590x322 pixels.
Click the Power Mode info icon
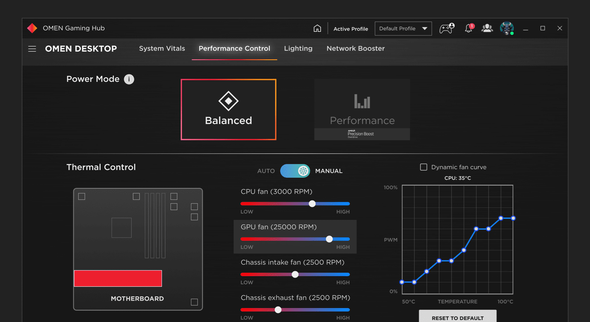pyautogui.click(x=129, y=79)
